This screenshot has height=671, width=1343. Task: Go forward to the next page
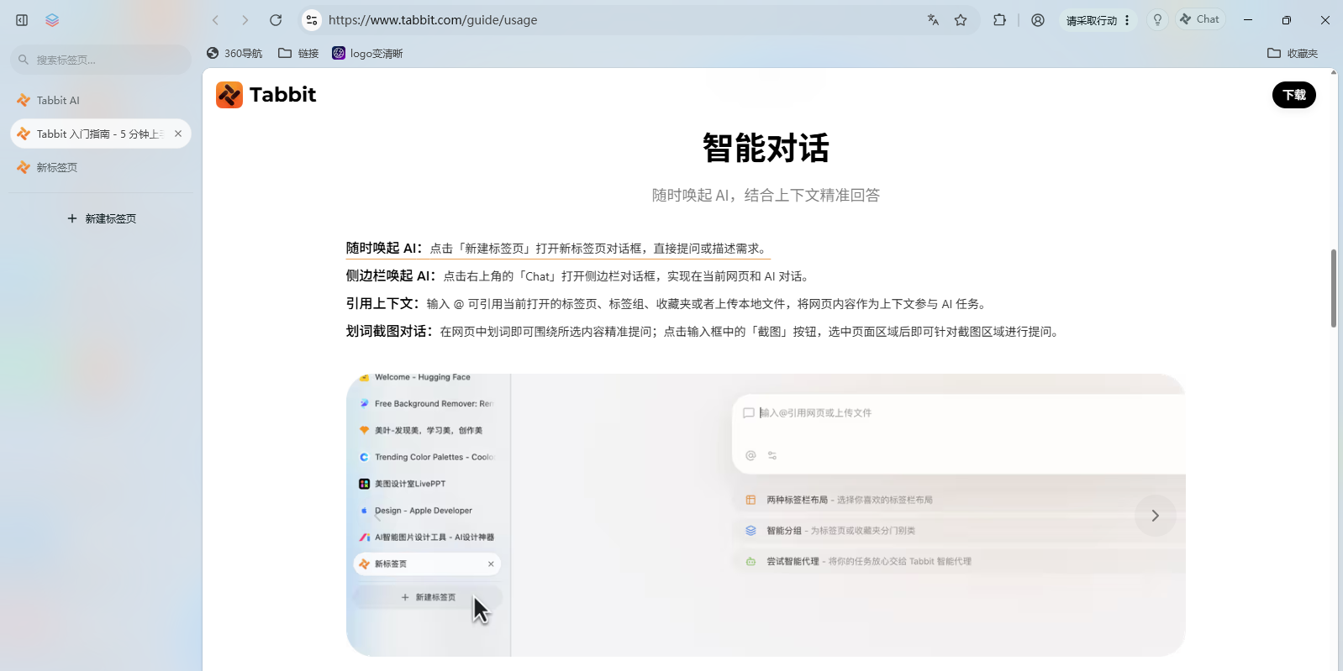tap(245, 20)
